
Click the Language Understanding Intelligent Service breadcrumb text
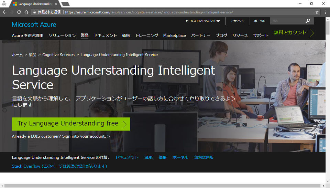click(x=119, y=55)
